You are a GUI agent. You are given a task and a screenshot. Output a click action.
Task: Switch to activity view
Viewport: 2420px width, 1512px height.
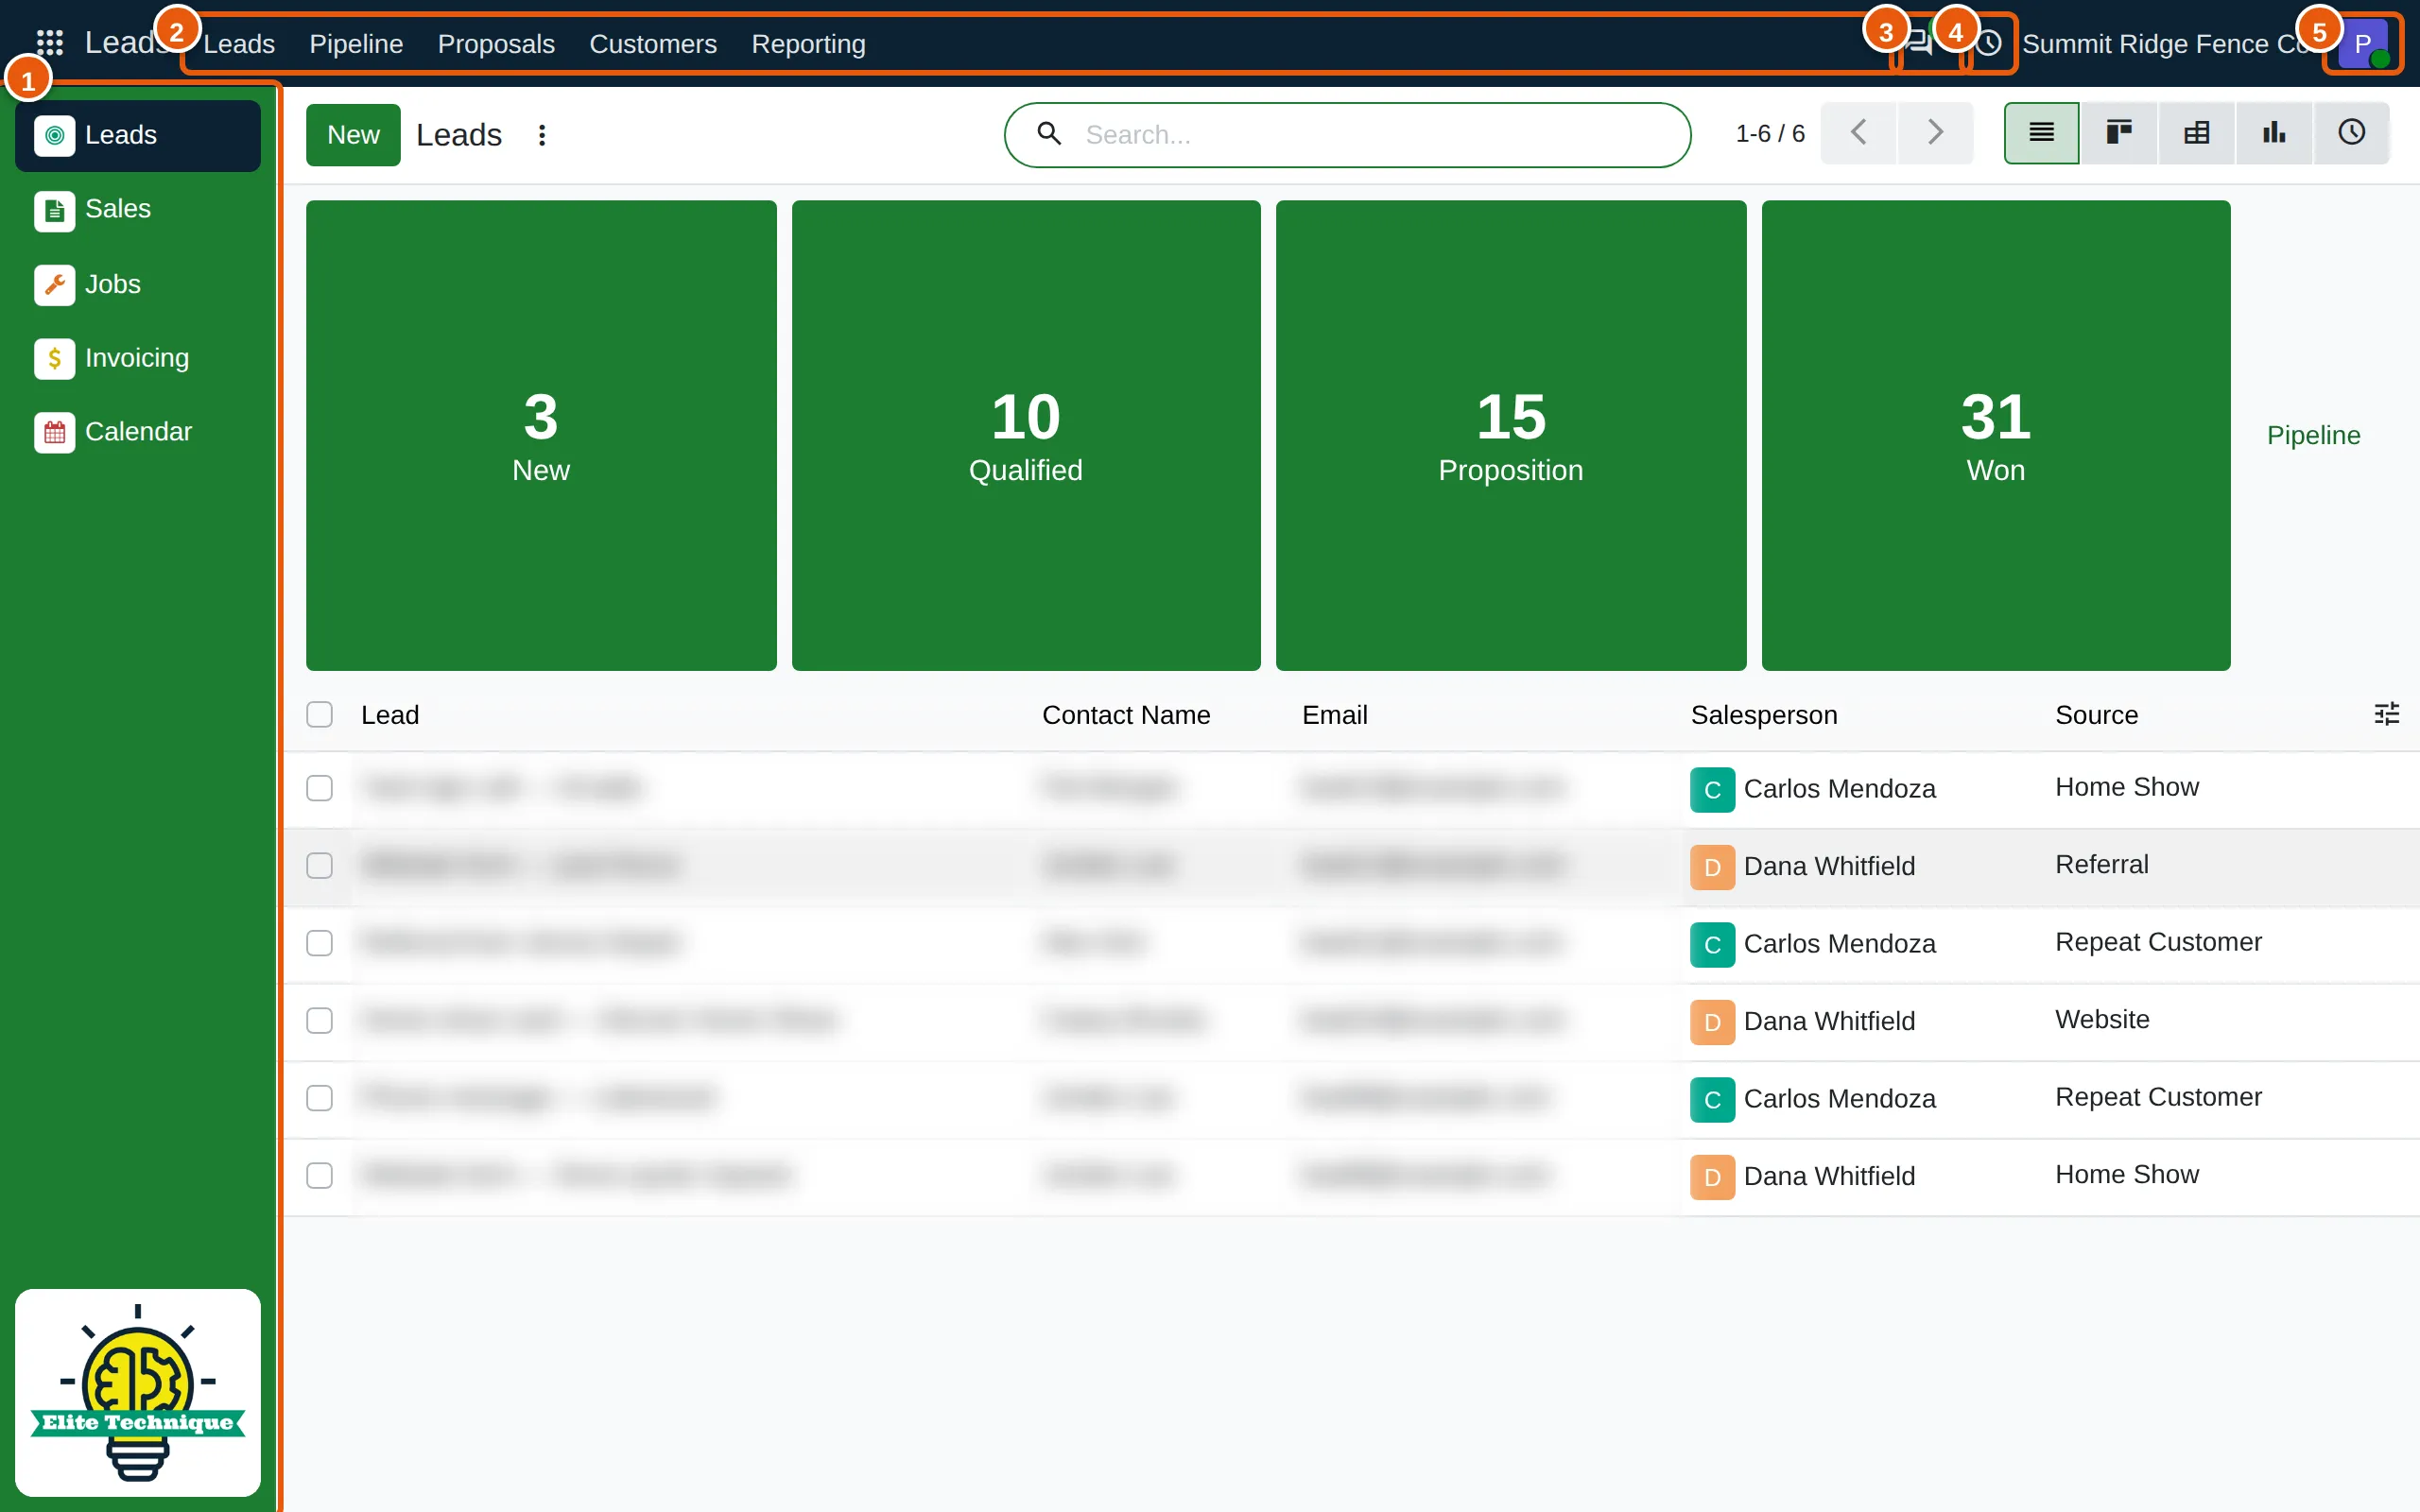tap(2351, 133)
